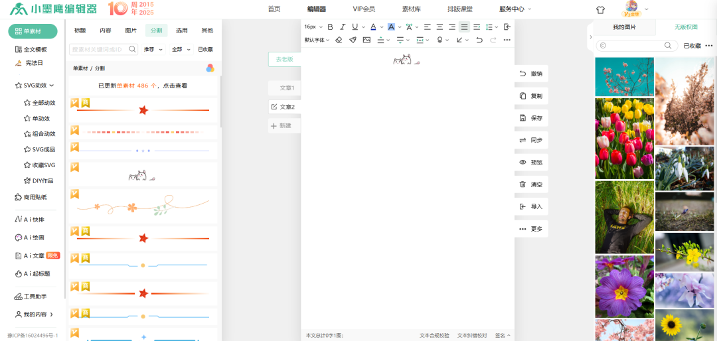Click the 去老版 button
This screenshot has height=341, width=717.
284,60
